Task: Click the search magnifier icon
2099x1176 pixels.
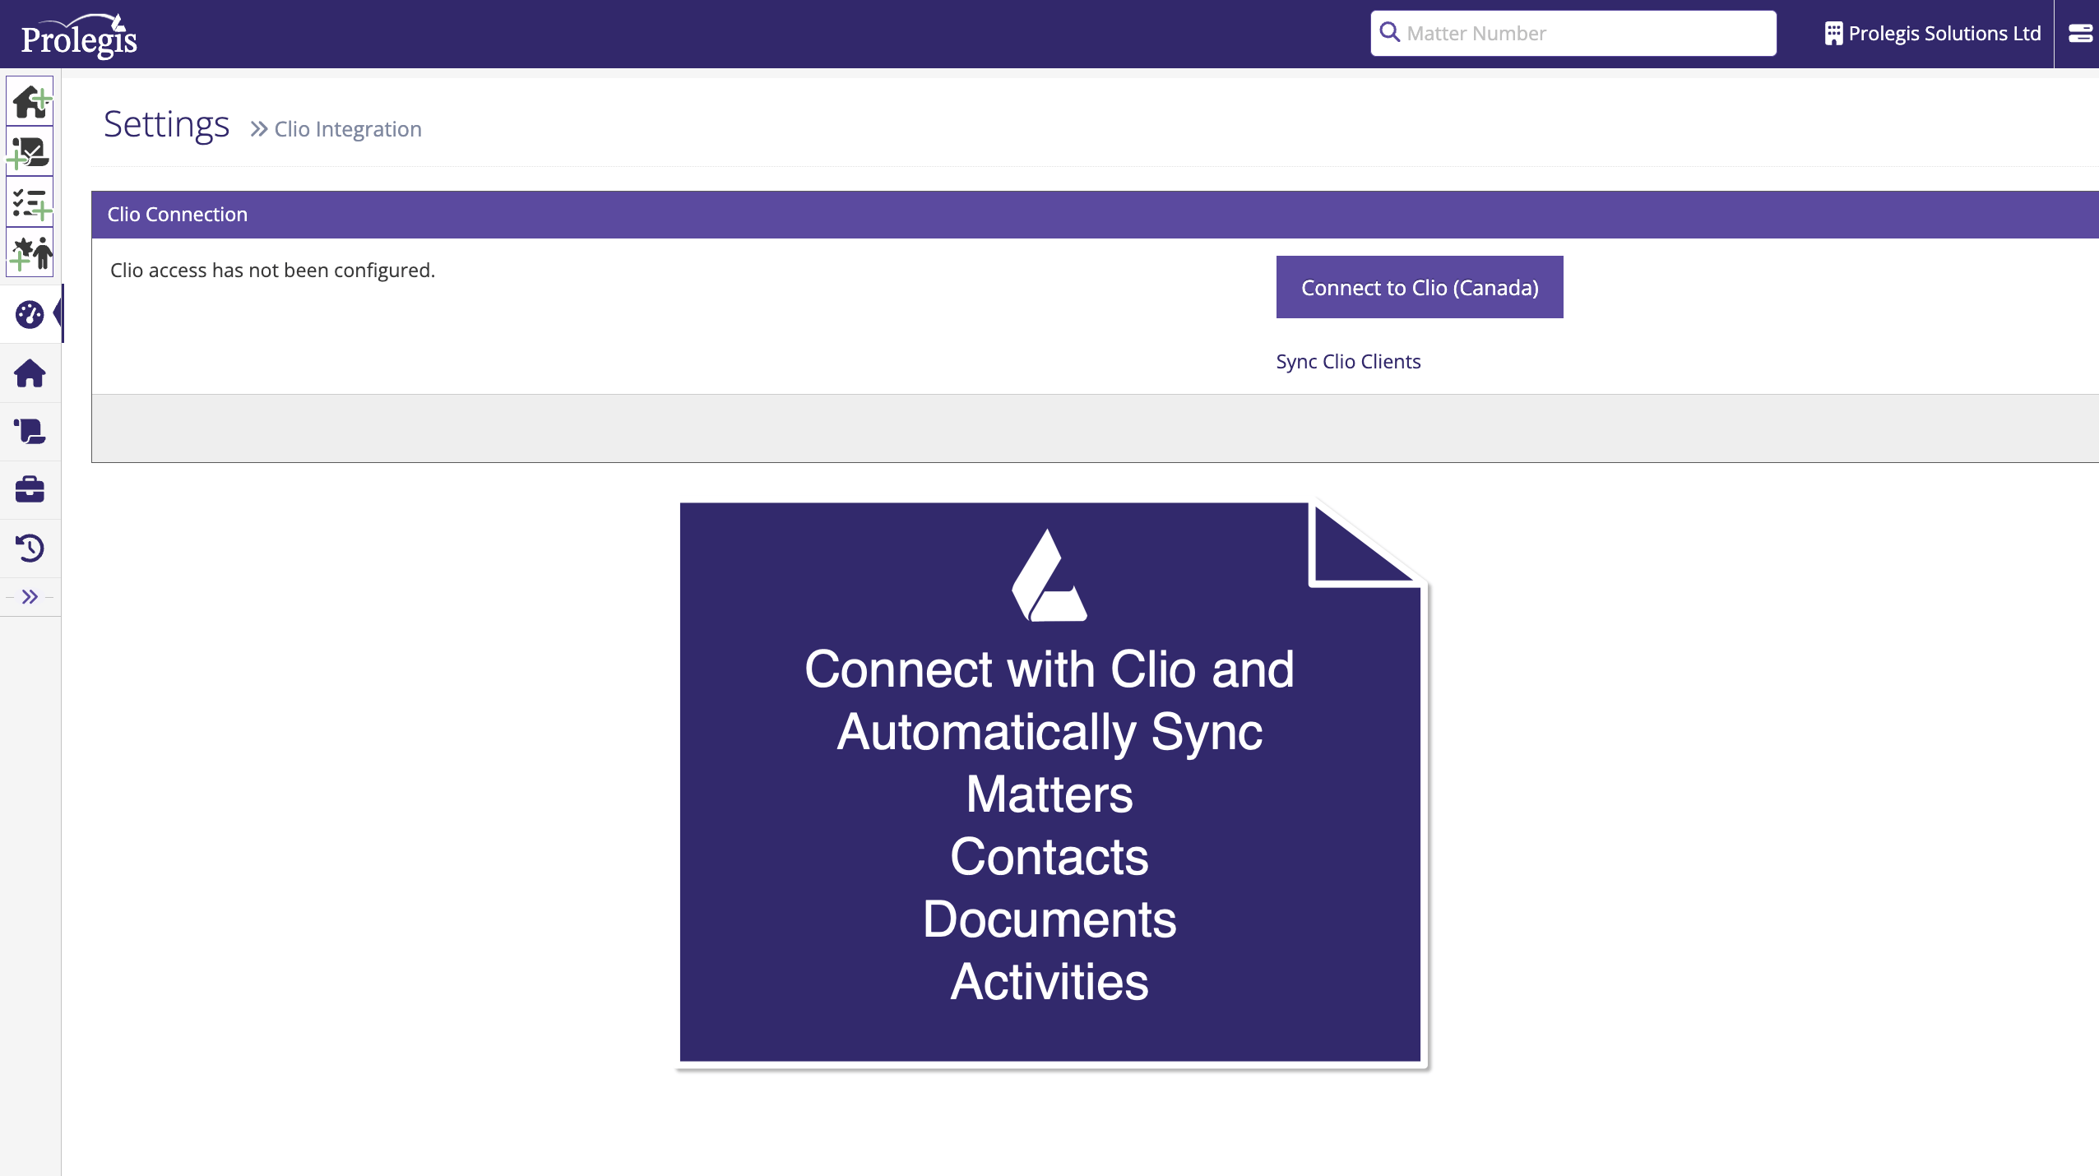Action: (1389, 33)
